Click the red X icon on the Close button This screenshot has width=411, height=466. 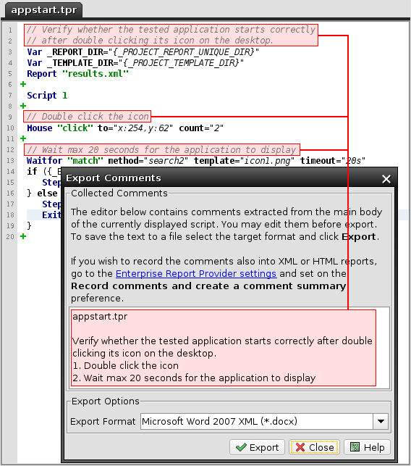tap(300, 447)
